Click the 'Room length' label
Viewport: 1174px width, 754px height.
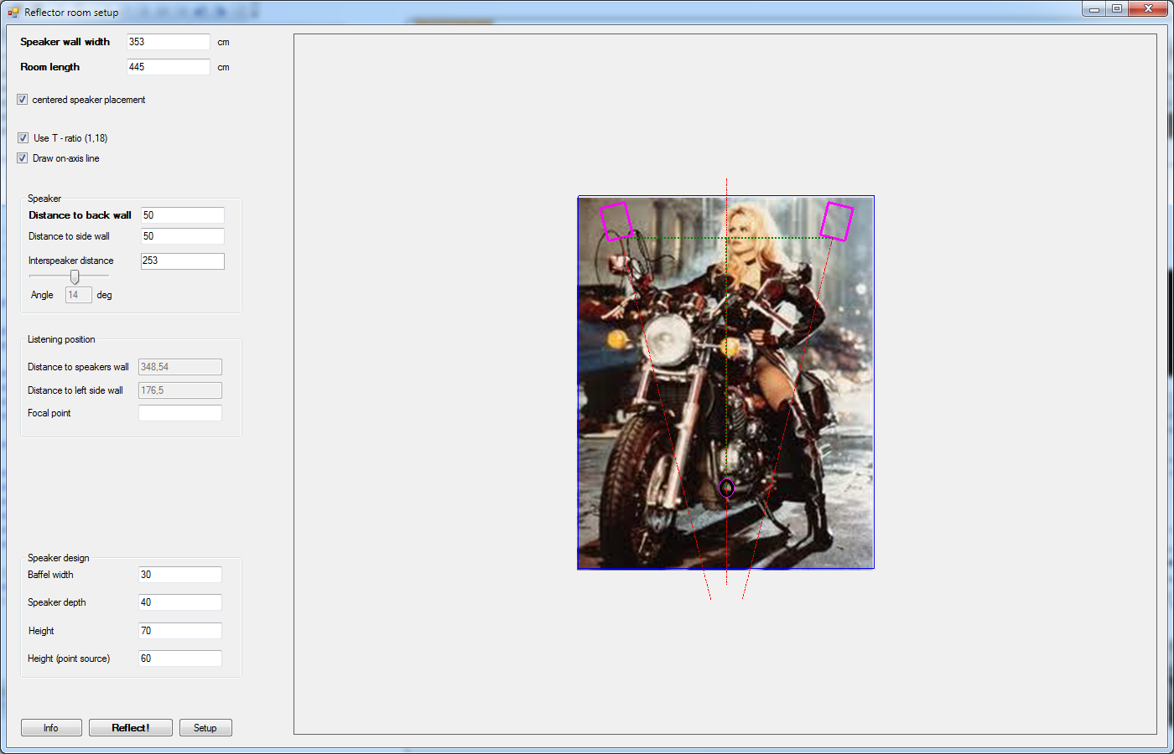tap(50, 67)
